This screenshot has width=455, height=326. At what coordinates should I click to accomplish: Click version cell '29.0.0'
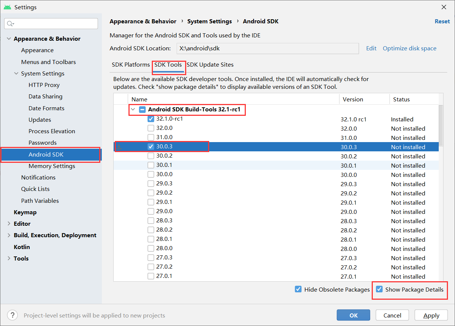coord(349,212)
